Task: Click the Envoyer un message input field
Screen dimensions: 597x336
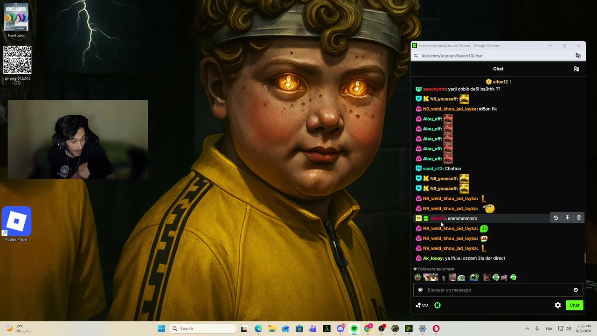Action: [x=498, y=290]
